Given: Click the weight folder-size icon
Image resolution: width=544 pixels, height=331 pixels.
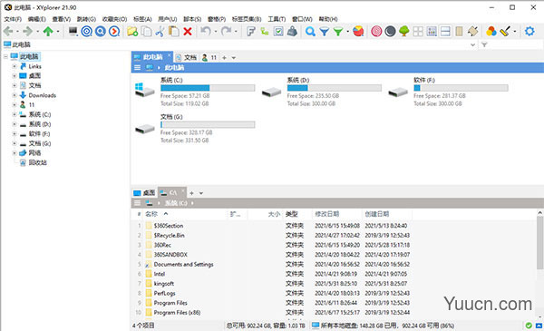Looking at the screenshot, I should tap(292, 32).
